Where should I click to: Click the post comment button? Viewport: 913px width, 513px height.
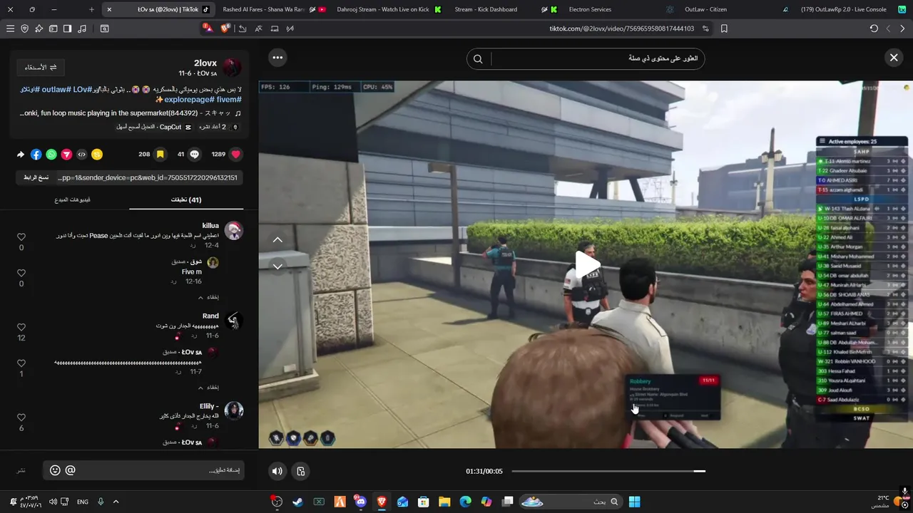[21, 470]
